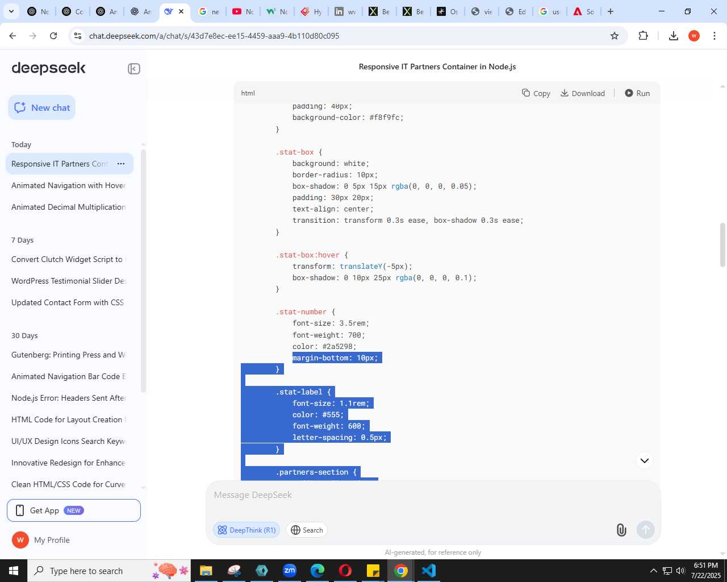This screenshot has height=582, width=727.
Task: Open Animated Decimal Multiplication chat
Action: pos(69,207)
